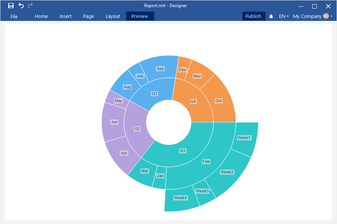Click the Report.mrt - Designer title
This screenshot has width=337, height=224.
[x=166, y=6]
